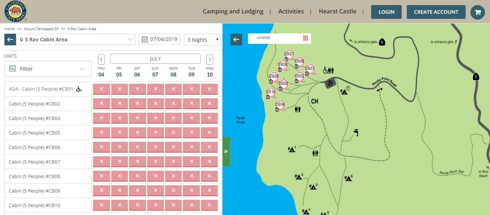
Task: Click the parking lot P icon on the map
Action: 330,83
